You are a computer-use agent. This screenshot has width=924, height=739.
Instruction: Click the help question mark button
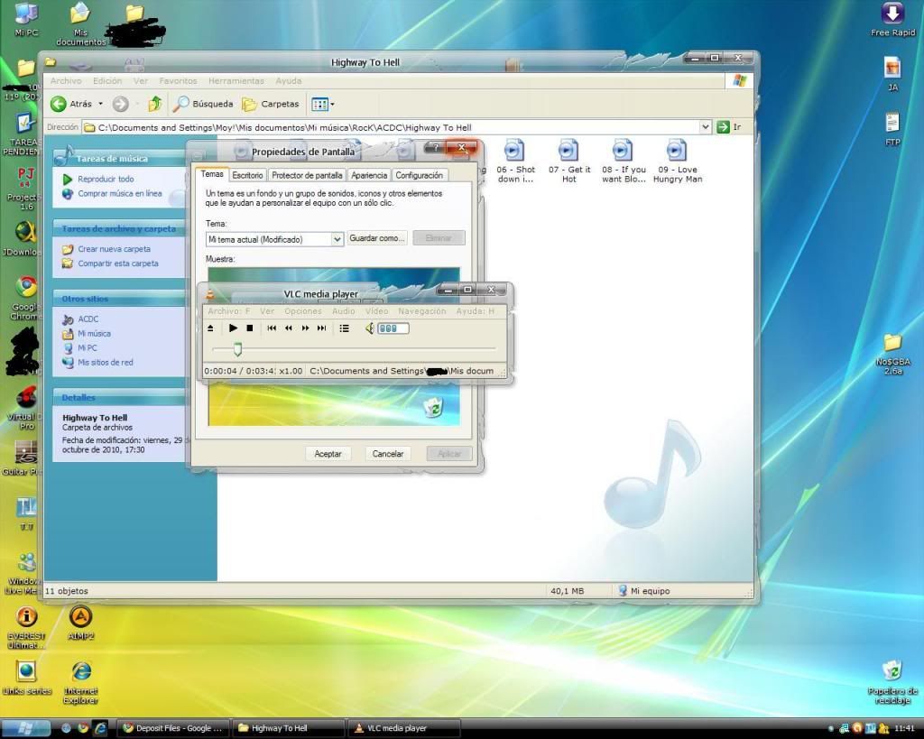coord(436,147)
